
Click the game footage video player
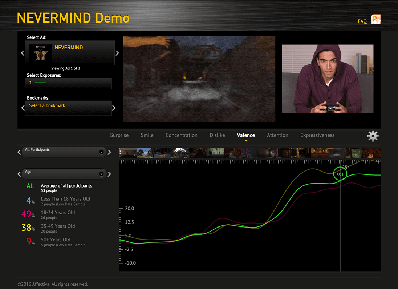coord(199,79)
